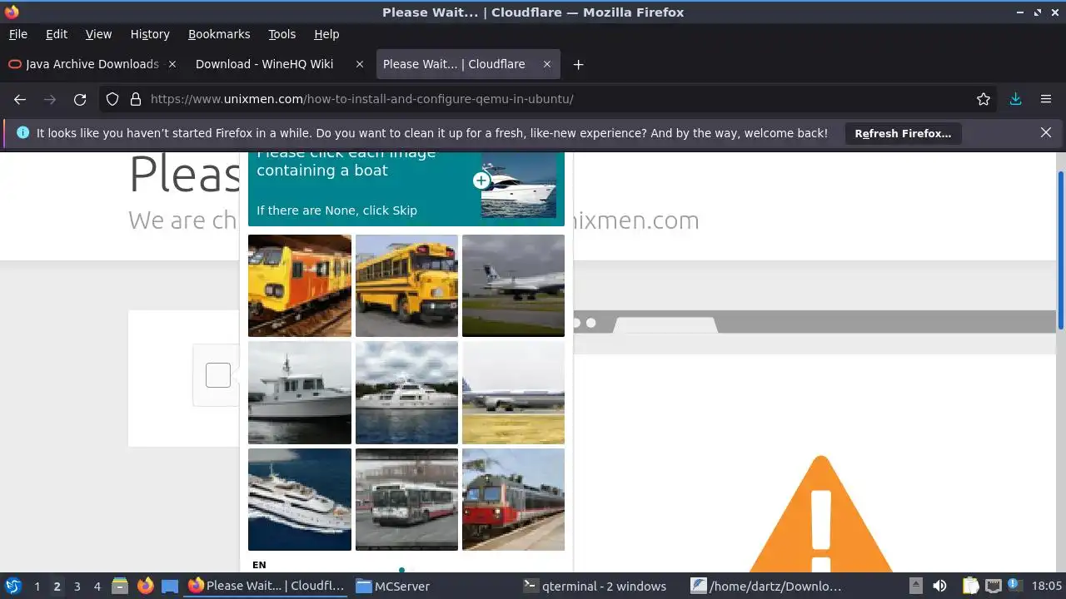Screen dimensions: 1066x599
Task: Select the red train at platform image
Action: (x=513, y=499)
